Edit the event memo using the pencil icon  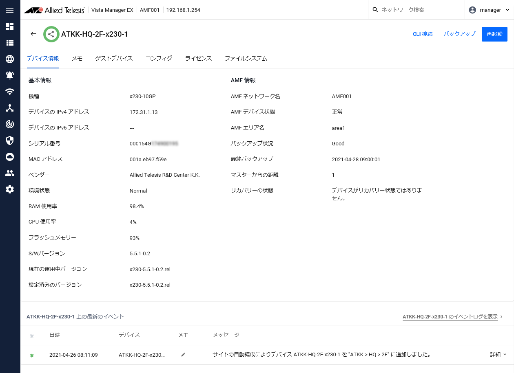(183, 355)
